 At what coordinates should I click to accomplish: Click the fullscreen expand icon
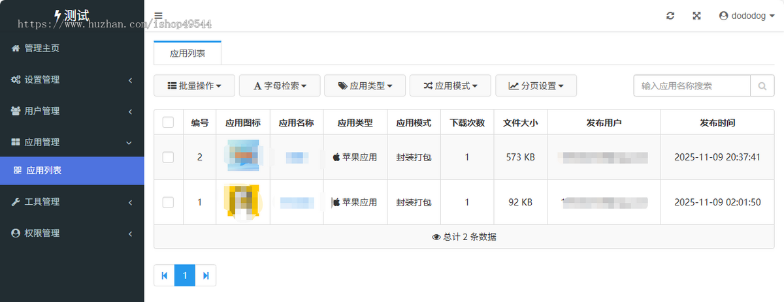(x=696, y=16)
